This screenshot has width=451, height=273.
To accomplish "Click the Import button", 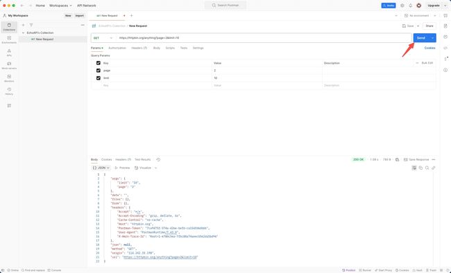I will coord(79,16).
